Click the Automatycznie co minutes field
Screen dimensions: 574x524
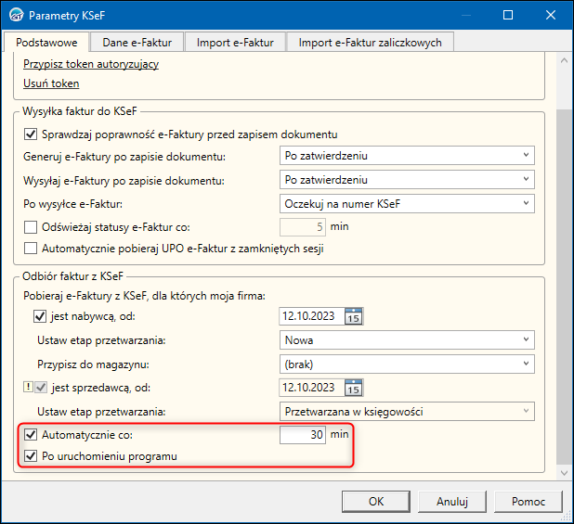click(302, 435)
